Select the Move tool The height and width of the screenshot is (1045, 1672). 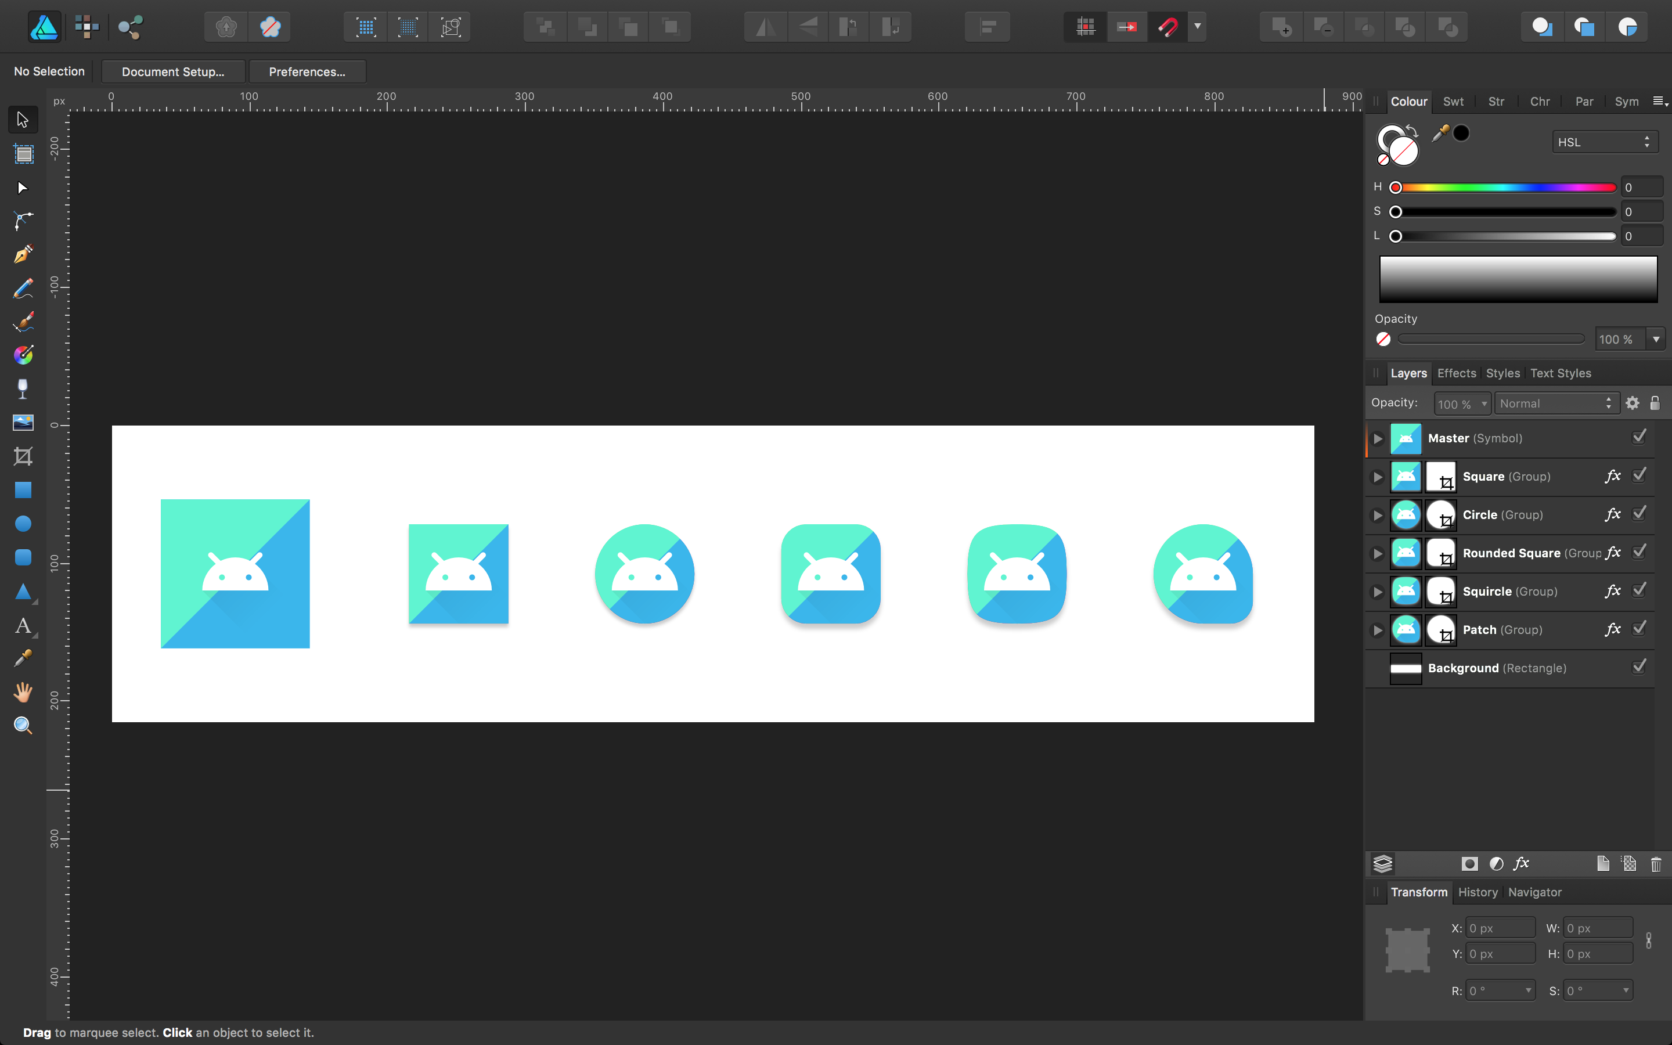(23, 120)
